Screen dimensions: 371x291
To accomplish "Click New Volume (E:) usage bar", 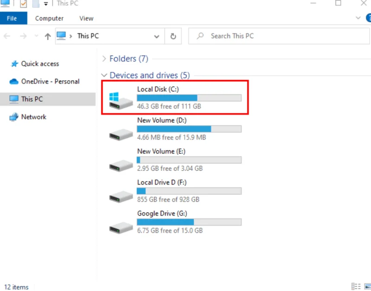I will pyautogui.click(x=189, y=160).
